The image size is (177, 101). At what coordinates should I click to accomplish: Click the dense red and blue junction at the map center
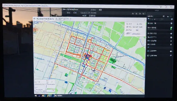[x=87, y=56]
